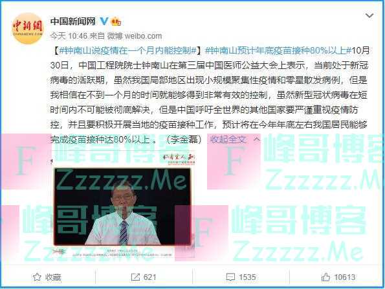The image size is (385, 289).
Task: Click the comment bubble icon
Action: tap(230, 277)
